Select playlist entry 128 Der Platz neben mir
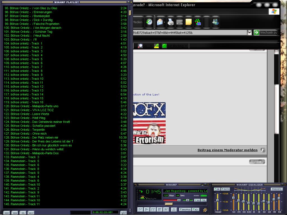 (65, 137)
